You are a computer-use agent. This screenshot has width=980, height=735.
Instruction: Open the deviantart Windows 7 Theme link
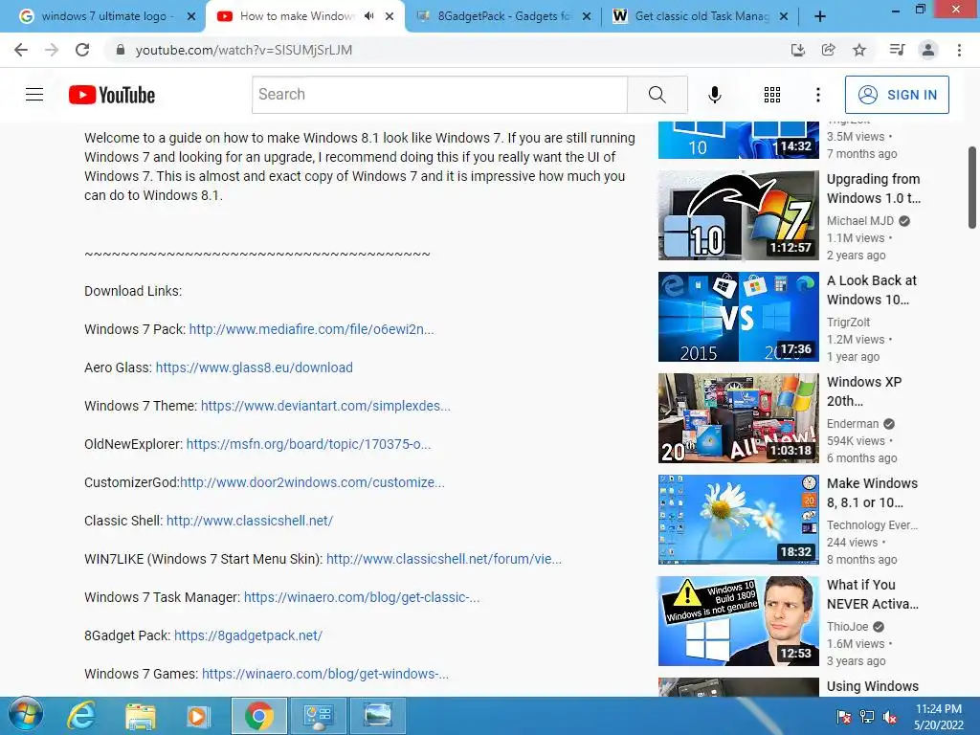point(325,406)
